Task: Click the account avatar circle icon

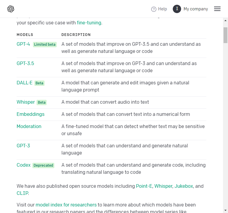Action: (x=177, y=9)
